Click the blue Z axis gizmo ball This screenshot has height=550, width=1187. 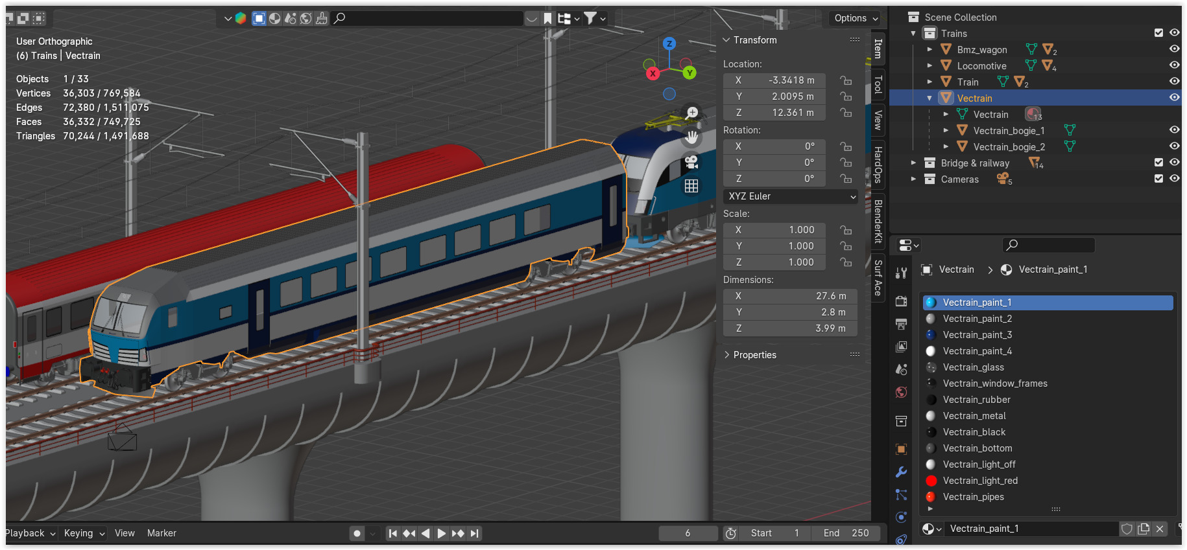tap(669, 44)
